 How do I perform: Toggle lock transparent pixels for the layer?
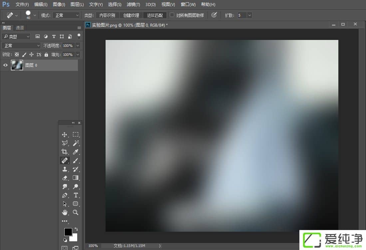[17, 54]
